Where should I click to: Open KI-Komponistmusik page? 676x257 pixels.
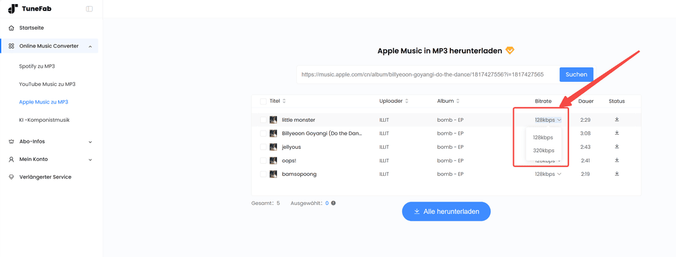[x=45, y=120]
